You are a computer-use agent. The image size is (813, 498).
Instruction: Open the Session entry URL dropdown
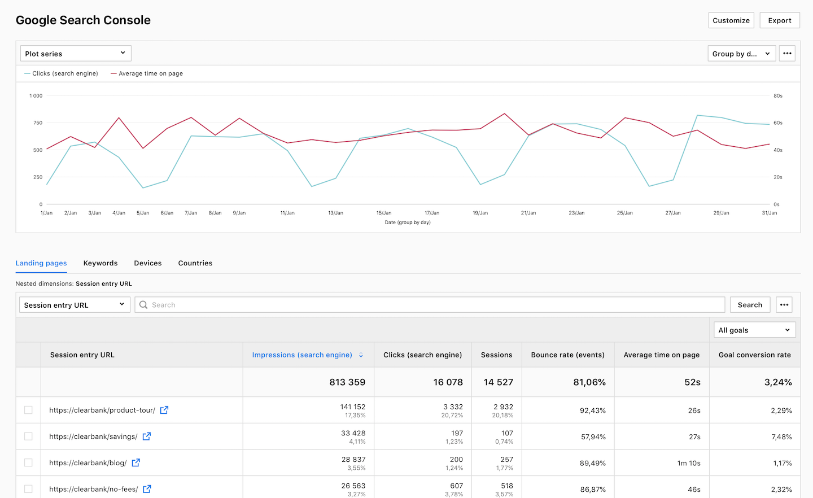click(x=75, y=305)
